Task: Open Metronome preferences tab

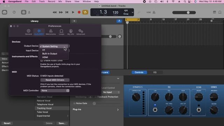Action: 51,32
